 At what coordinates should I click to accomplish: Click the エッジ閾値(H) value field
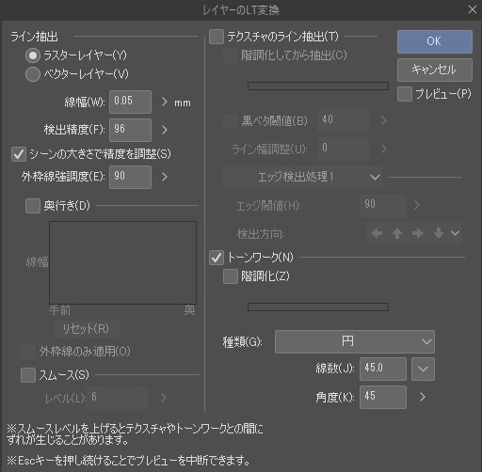tap(383, 206)
